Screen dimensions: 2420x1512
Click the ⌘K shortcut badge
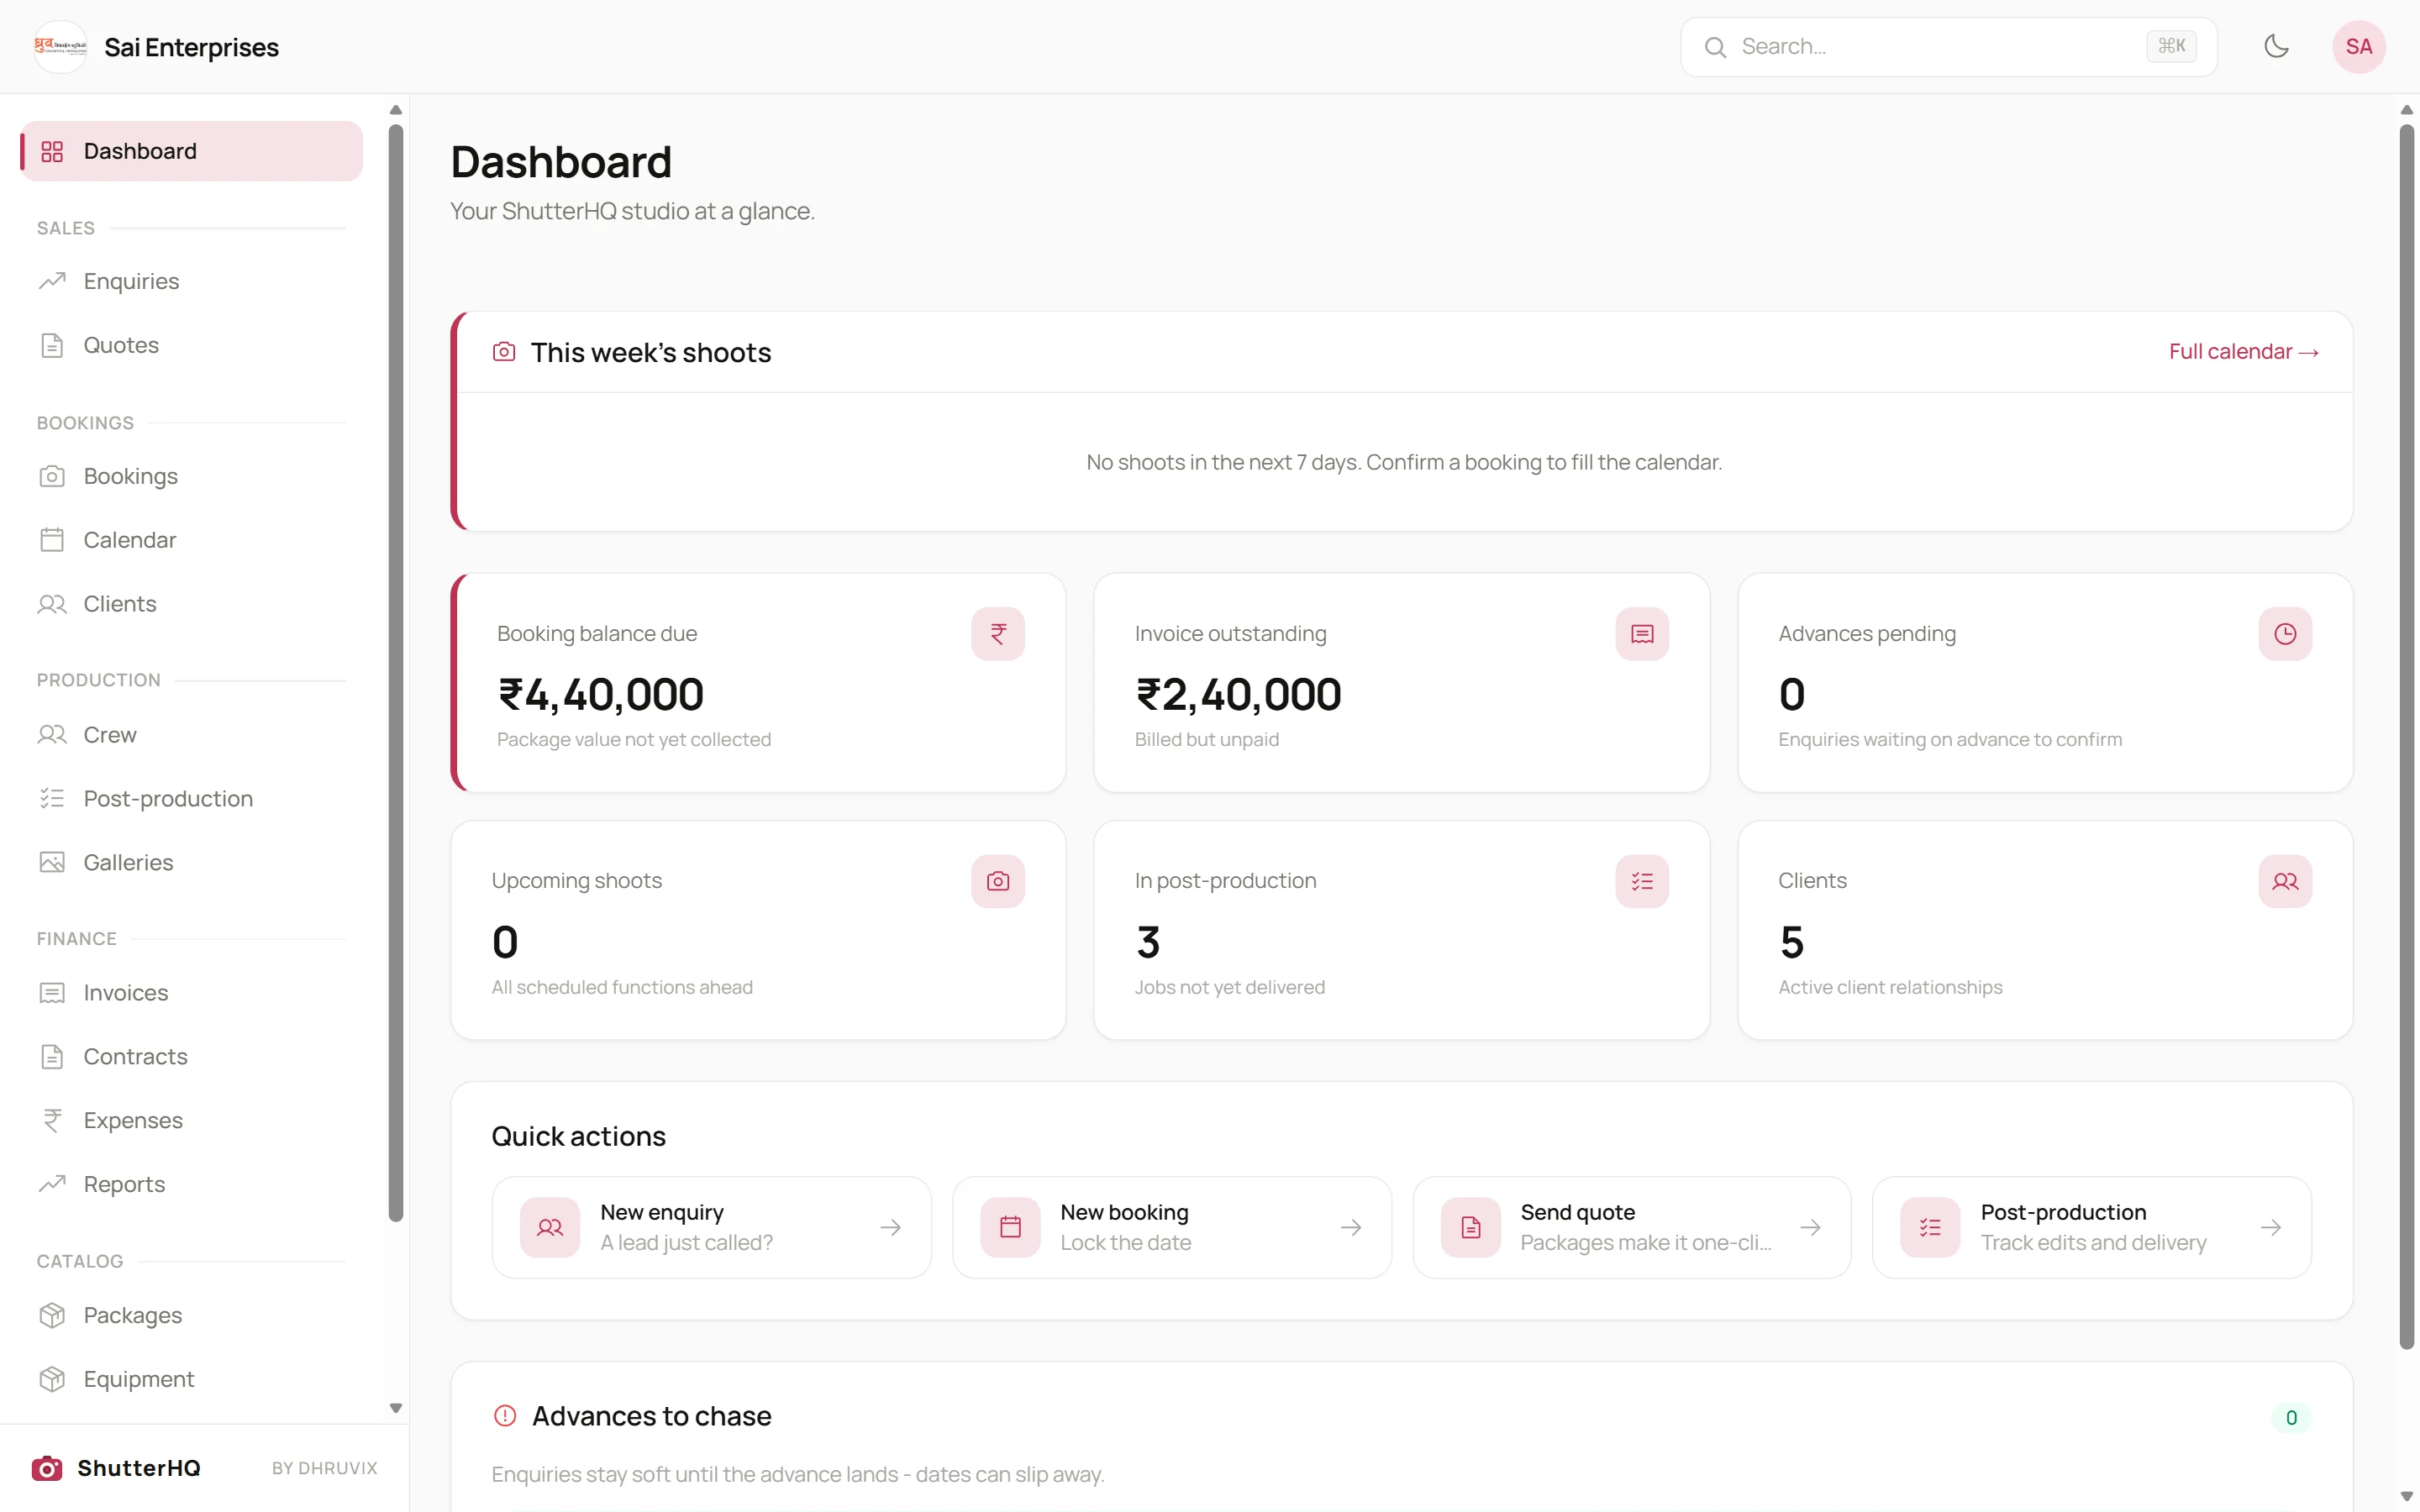point(2171,46)
